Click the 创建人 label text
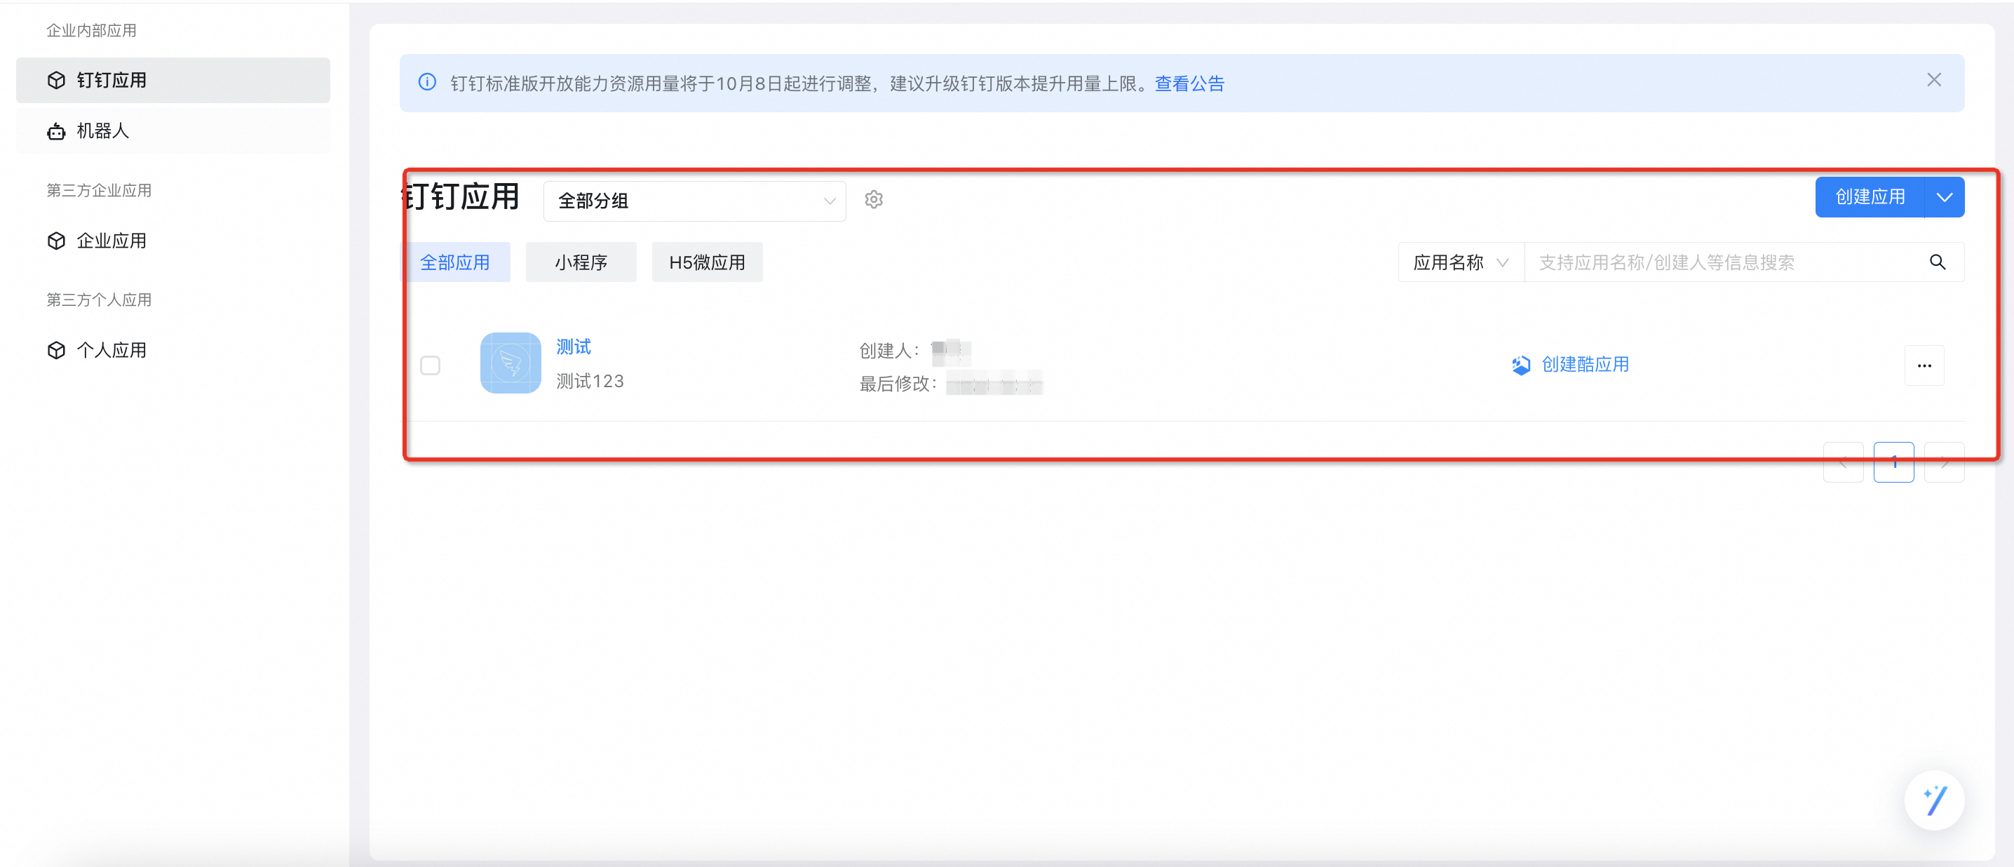This screenshot has width=2014, height=867. coord(890,350)
